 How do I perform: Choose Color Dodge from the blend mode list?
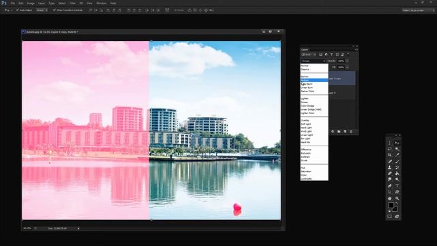tap(314, 106)
